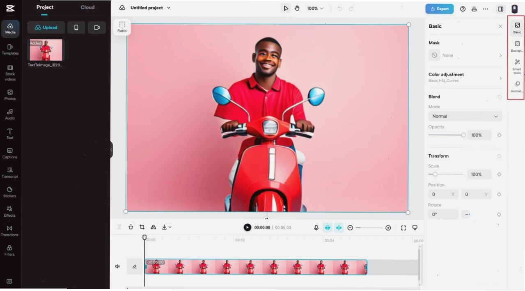This screenshot has height=291, width=525.
Task: Zoom out the timeline with minus icon
Action: [350, 228]
